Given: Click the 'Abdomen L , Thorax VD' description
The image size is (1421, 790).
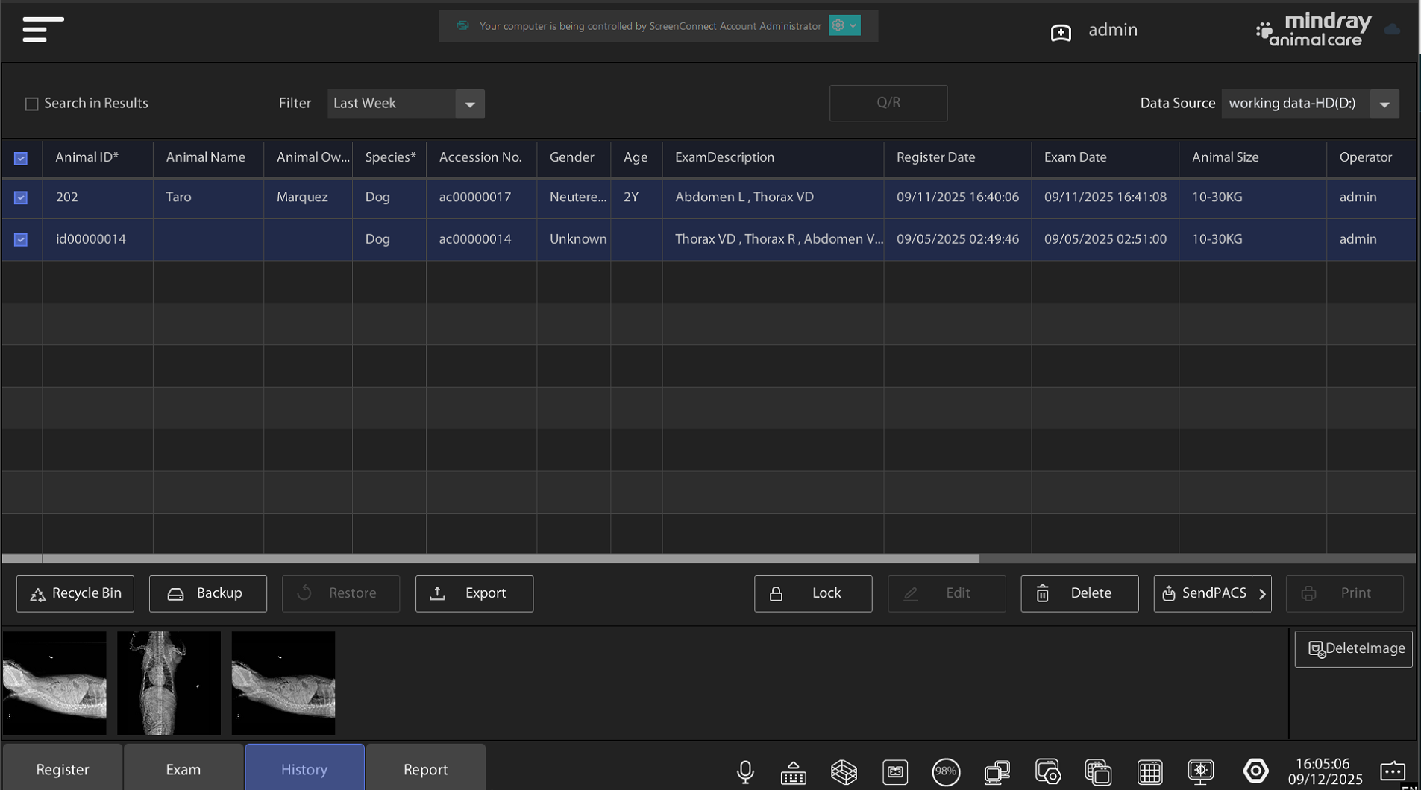Looking at the screenshot, I should click(744, 197).
